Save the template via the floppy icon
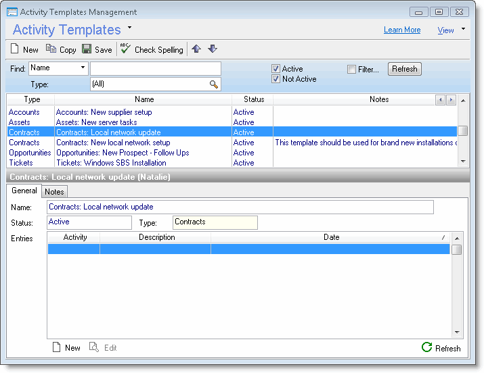Screen dimensions: 484x373 pos(87,49)
